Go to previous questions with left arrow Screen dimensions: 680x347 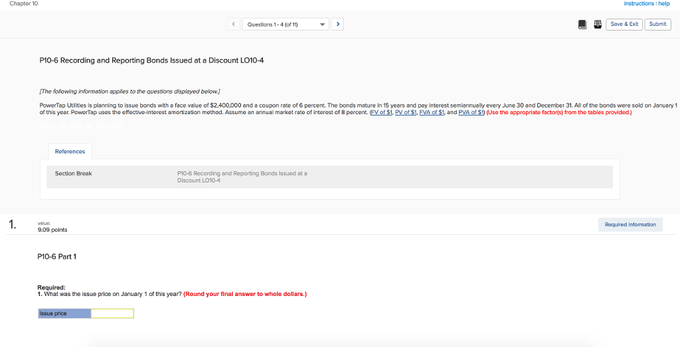(234, 25)
